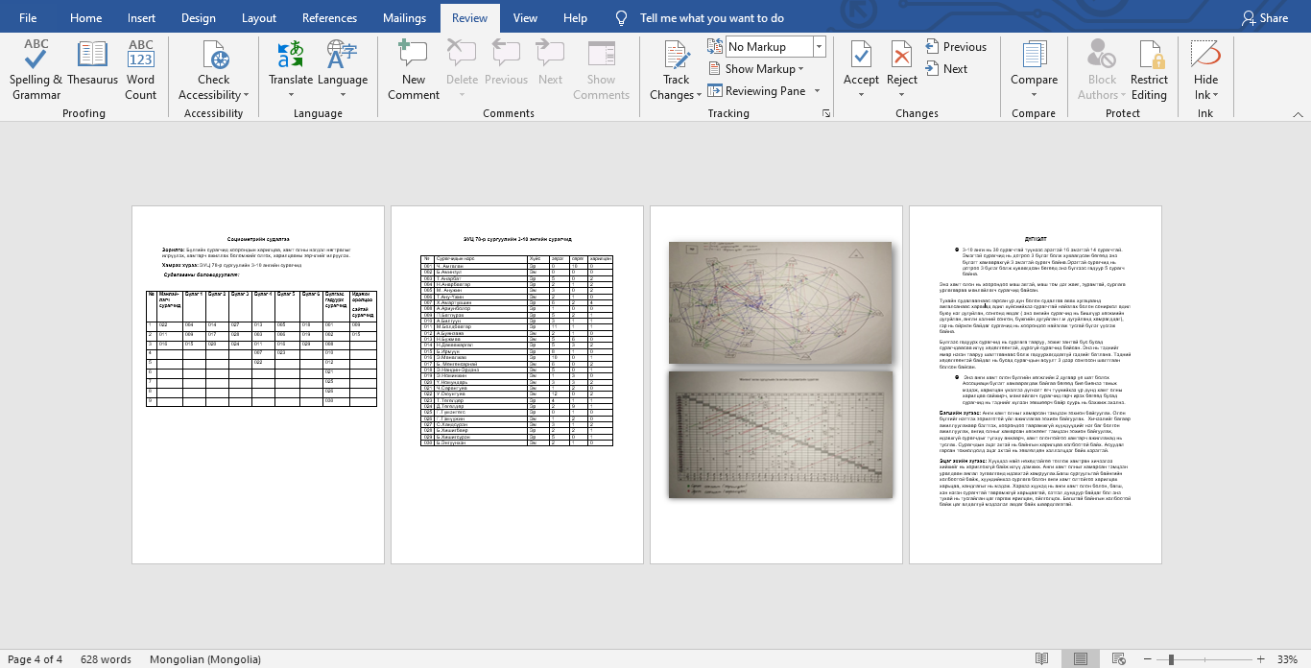The width and height of the screenshot is (1311, 668).
Task: Click the third page with diagram images
Action: click(775, 384)
